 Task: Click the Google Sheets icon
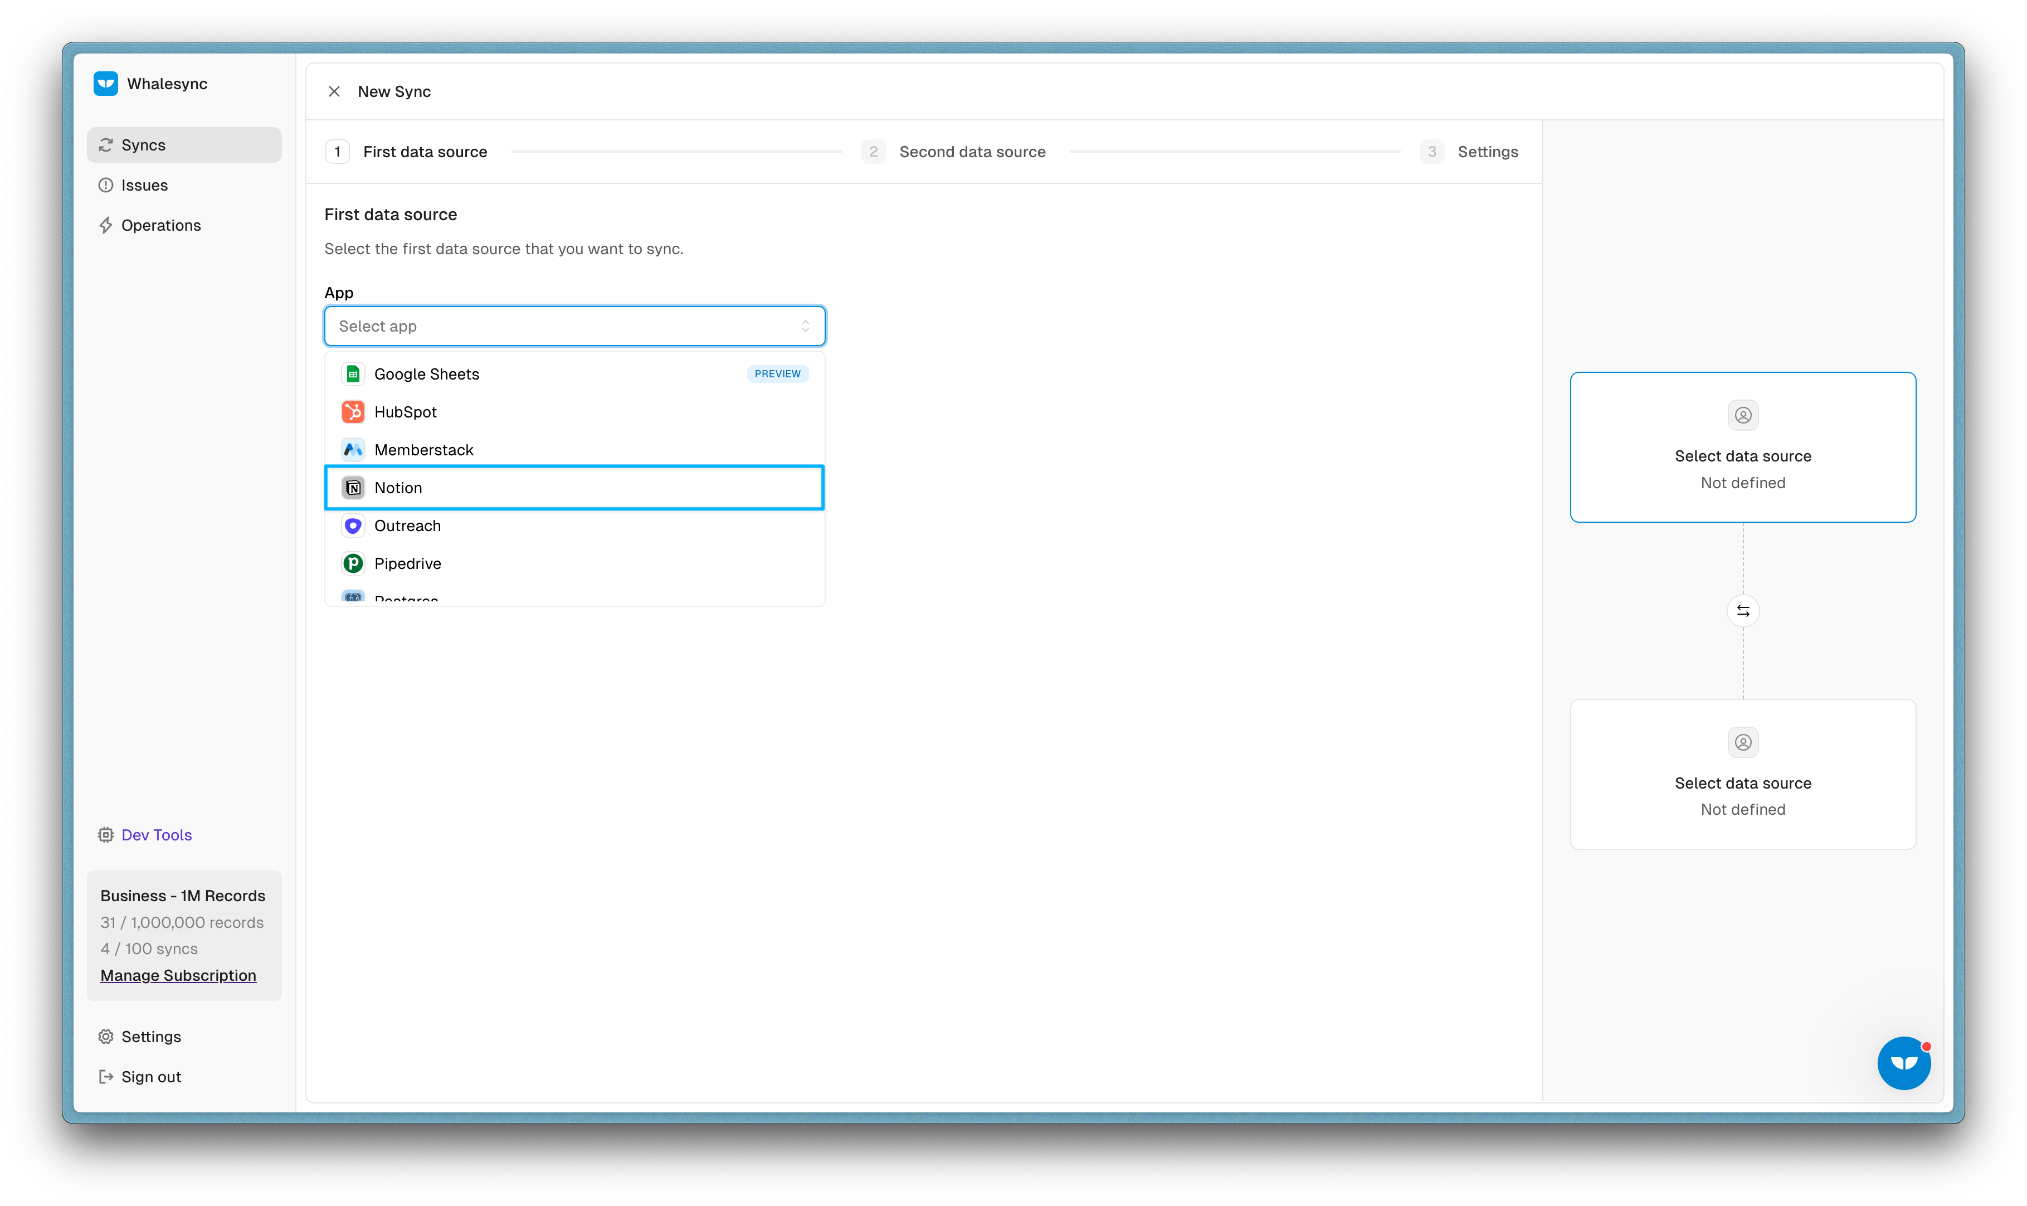coord(353,374)
